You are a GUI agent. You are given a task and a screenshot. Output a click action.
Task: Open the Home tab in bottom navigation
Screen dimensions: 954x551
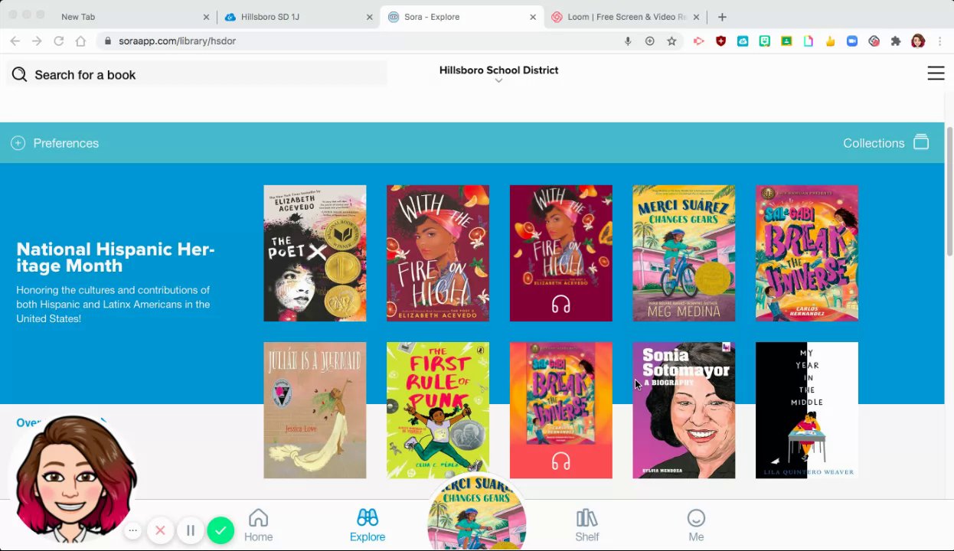(x=258, y=526)
